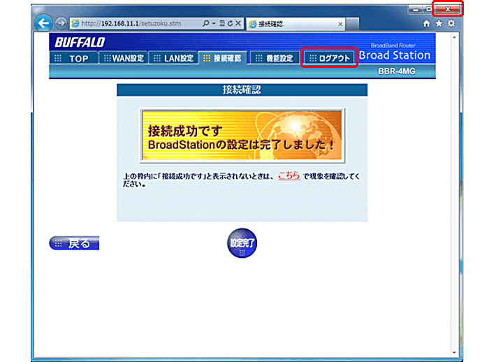This screenshot has height=362, width=496.
Task: Click the scrollbar down arrow
Action: tap(455, 352)
